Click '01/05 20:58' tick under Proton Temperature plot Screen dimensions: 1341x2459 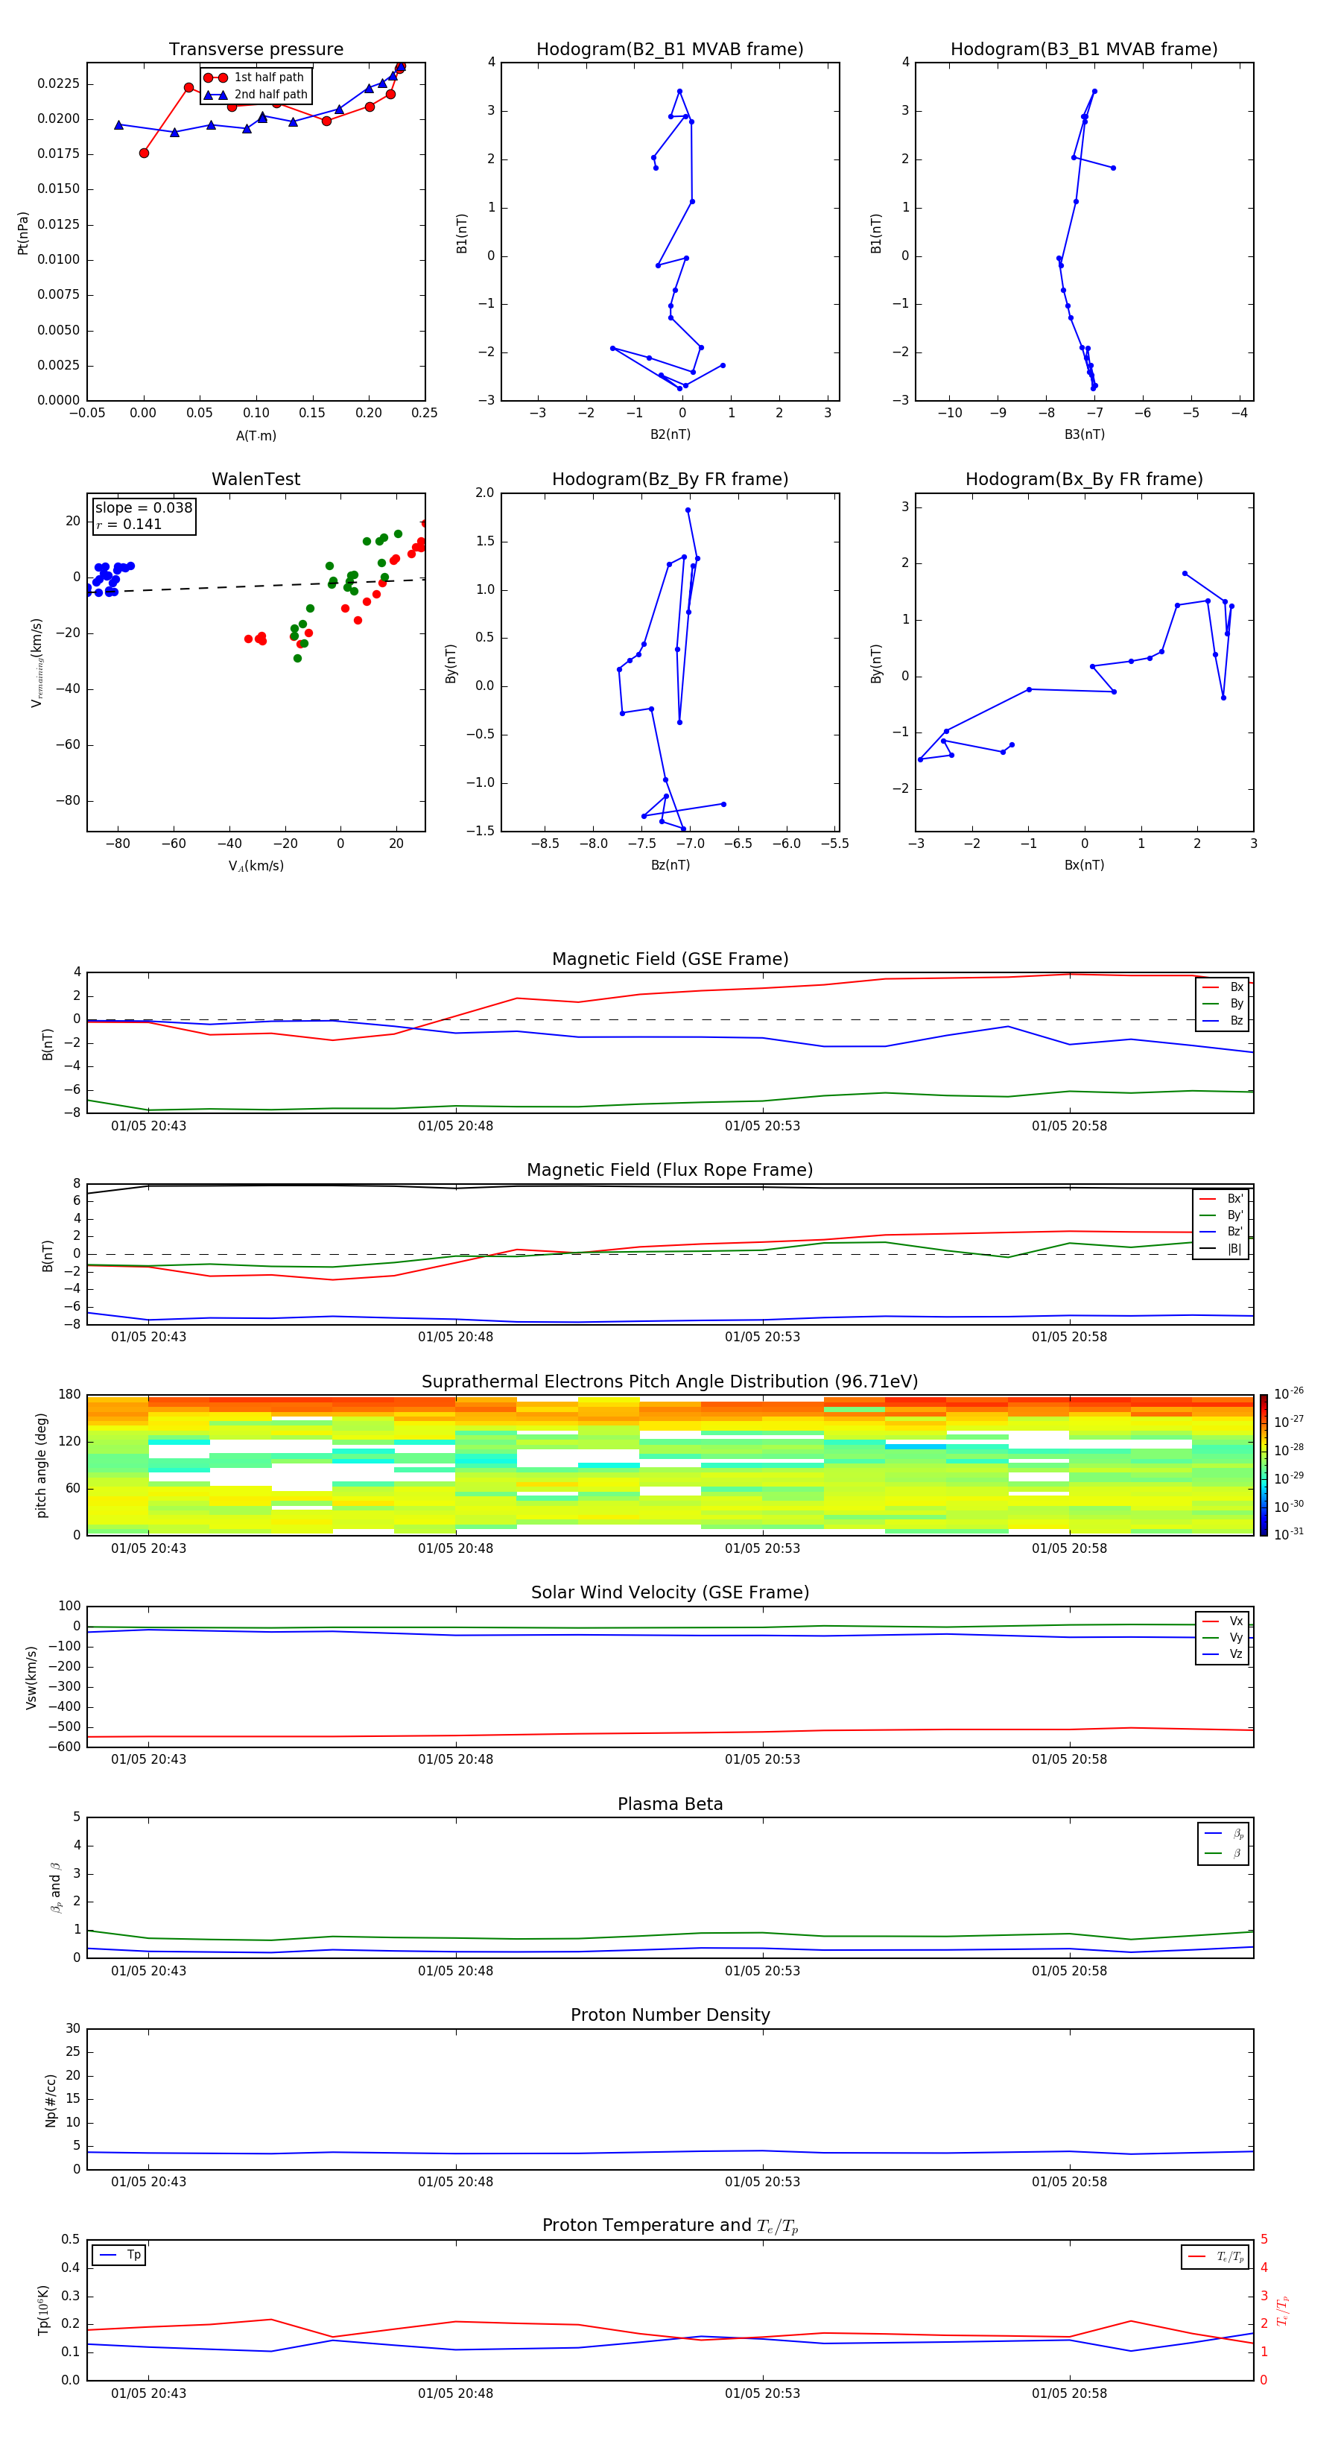coord(1069,2393)
